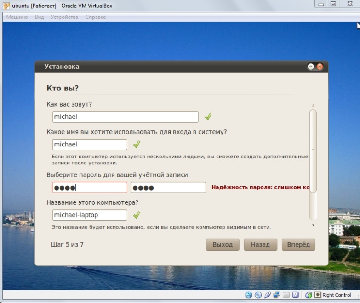
Task: Maximize the VirtualBox window
Action: (x=333, y=4)
